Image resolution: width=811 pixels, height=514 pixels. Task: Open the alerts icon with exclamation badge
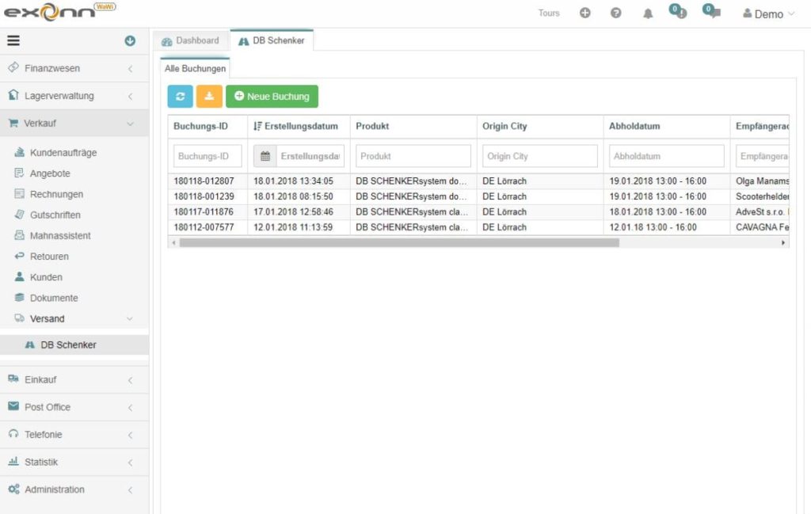pos(678,11)
